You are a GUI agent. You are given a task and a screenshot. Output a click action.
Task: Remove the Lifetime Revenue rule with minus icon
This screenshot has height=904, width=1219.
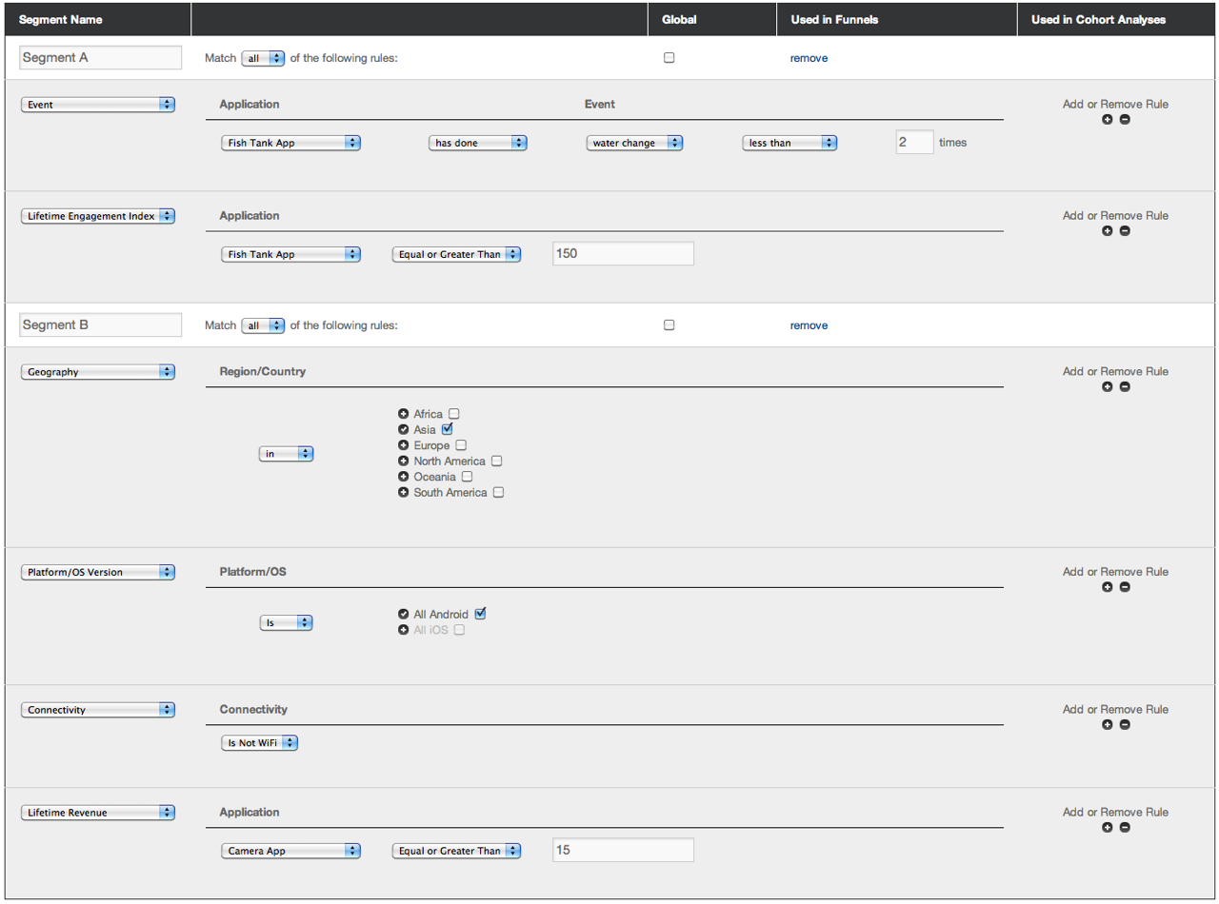pos(1125,828)
